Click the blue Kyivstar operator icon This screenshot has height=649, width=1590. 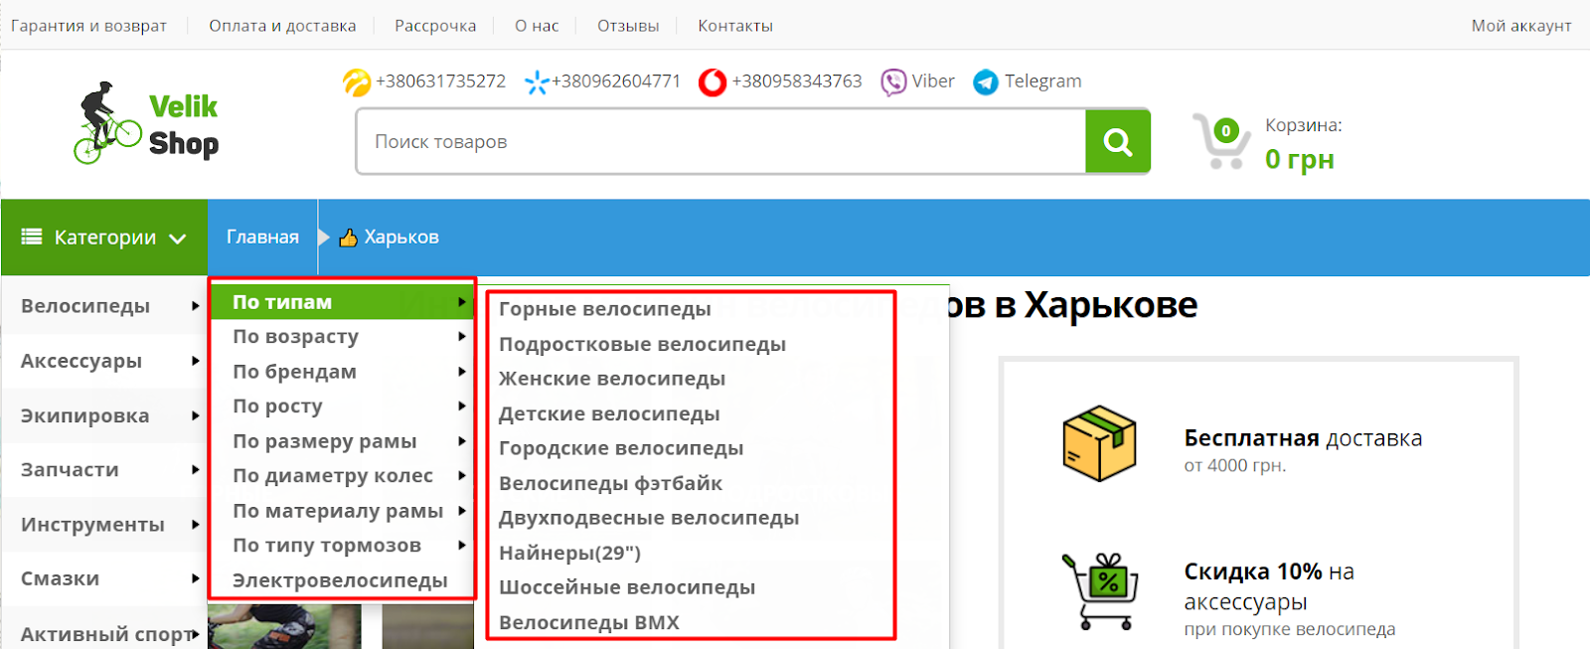(537, 81)
